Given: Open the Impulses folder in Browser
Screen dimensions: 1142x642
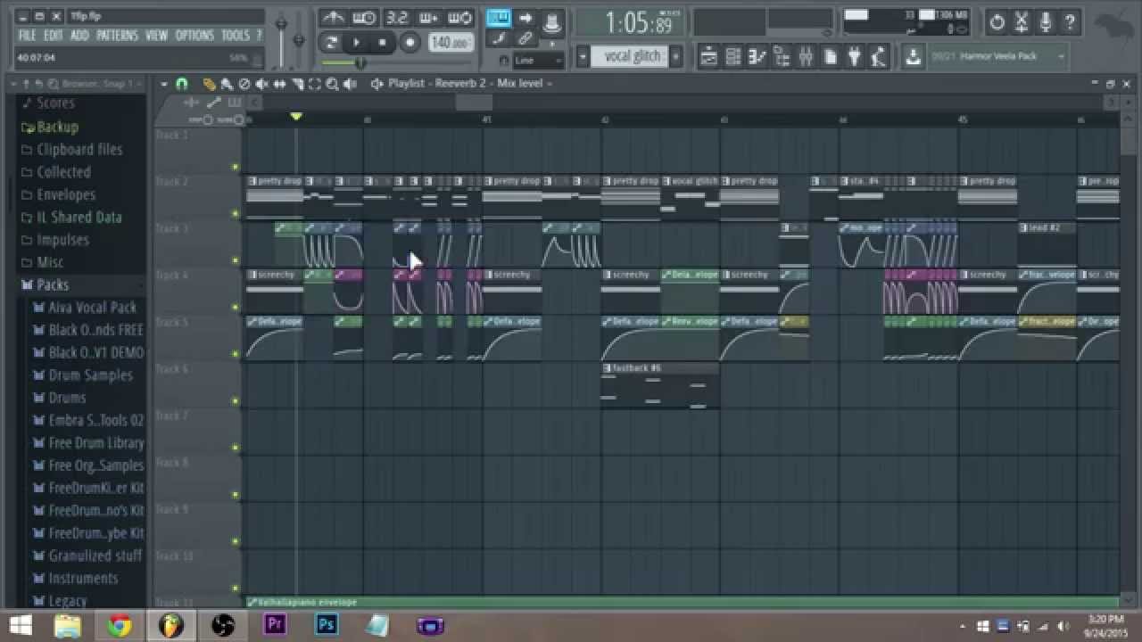Looking at the screenshot, I should pos(62,239).
